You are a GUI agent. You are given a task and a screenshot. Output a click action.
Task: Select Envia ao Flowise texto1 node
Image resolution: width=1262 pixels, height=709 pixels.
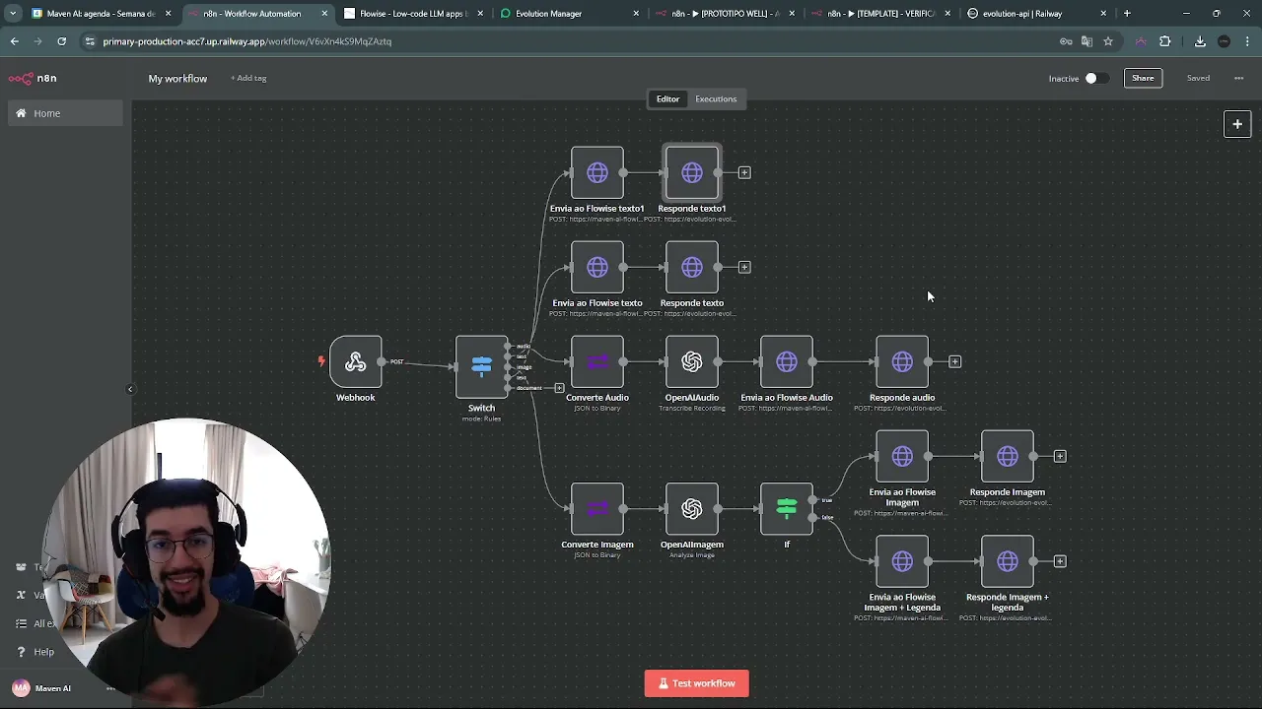click(597, 172)
